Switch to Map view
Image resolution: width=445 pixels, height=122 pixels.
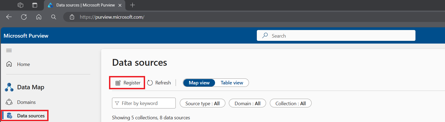199,83
